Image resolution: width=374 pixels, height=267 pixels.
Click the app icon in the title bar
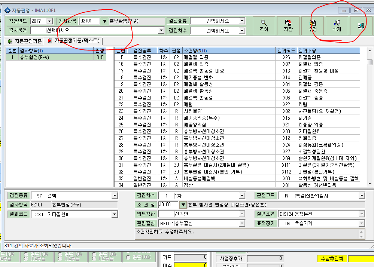click(x=7, y=10)
